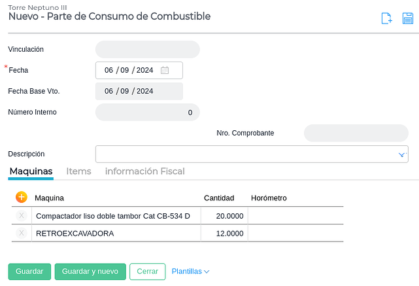Image resolution: width=419 pixels, height=286 pixels.
Task: Click the Número Interno field
Action: point(147,113)
